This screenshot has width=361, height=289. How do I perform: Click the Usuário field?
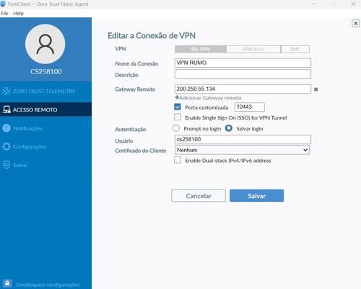click(243, 139)
